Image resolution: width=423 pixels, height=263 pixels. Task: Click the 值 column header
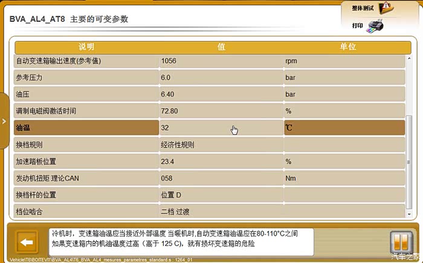pyautogui.click(x=221, y=47)
